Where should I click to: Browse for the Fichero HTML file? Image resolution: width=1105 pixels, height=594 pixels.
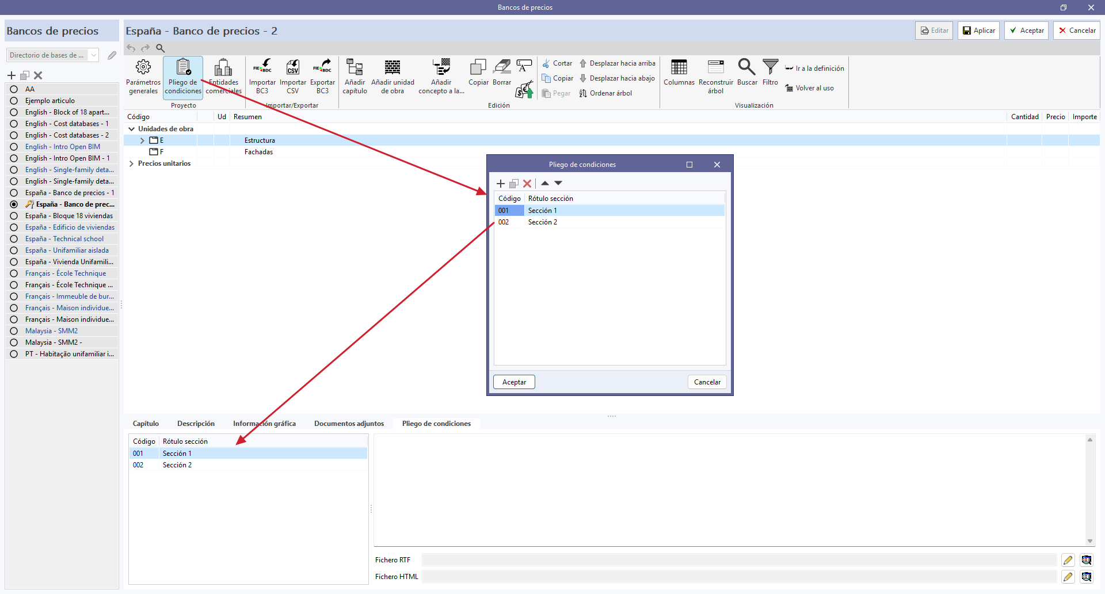point(1087,577)
